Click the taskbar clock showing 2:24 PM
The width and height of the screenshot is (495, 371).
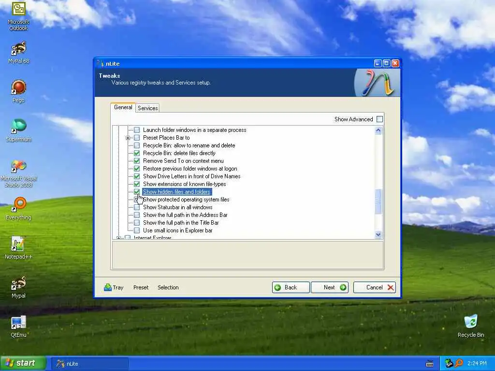(x=477, y=363)
